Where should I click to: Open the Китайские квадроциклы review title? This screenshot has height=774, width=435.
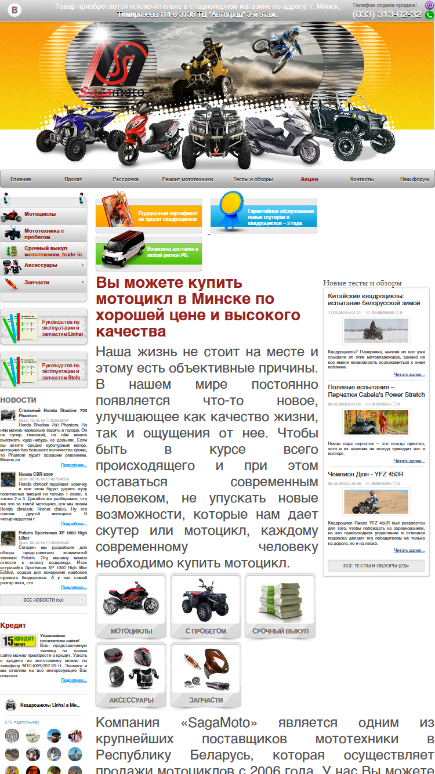tap(374, 299)
